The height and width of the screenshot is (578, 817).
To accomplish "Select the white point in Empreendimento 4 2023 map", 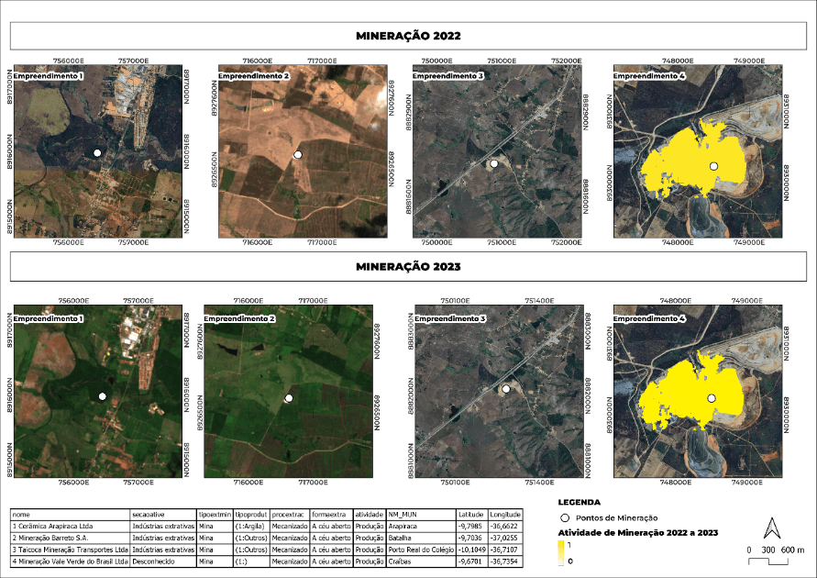I will click(712, 398).
